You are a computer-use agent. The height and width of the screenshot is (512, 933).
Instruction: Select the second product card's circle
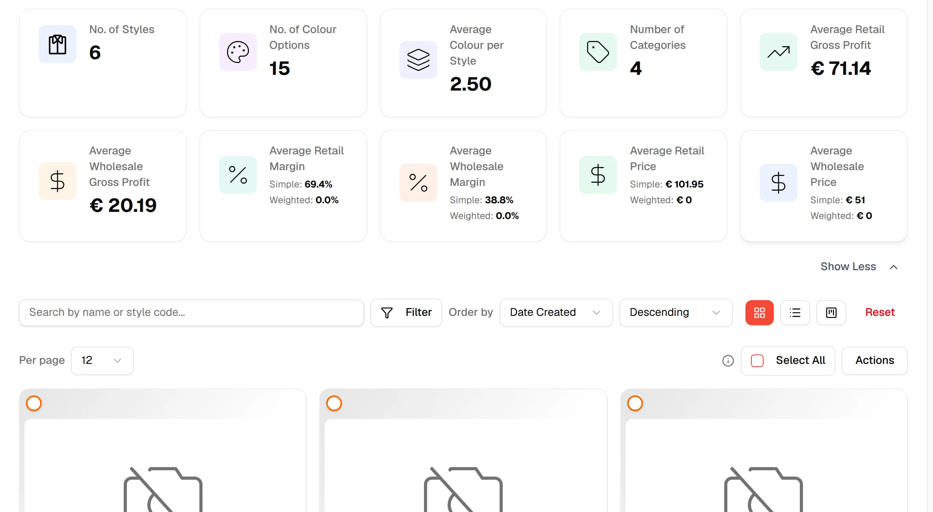point(334,403)
